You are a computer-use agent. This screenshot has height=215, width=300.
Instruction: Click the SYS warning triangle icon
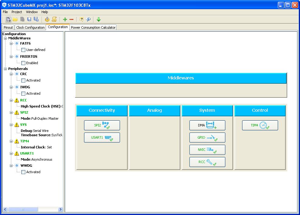pos(17,125)
